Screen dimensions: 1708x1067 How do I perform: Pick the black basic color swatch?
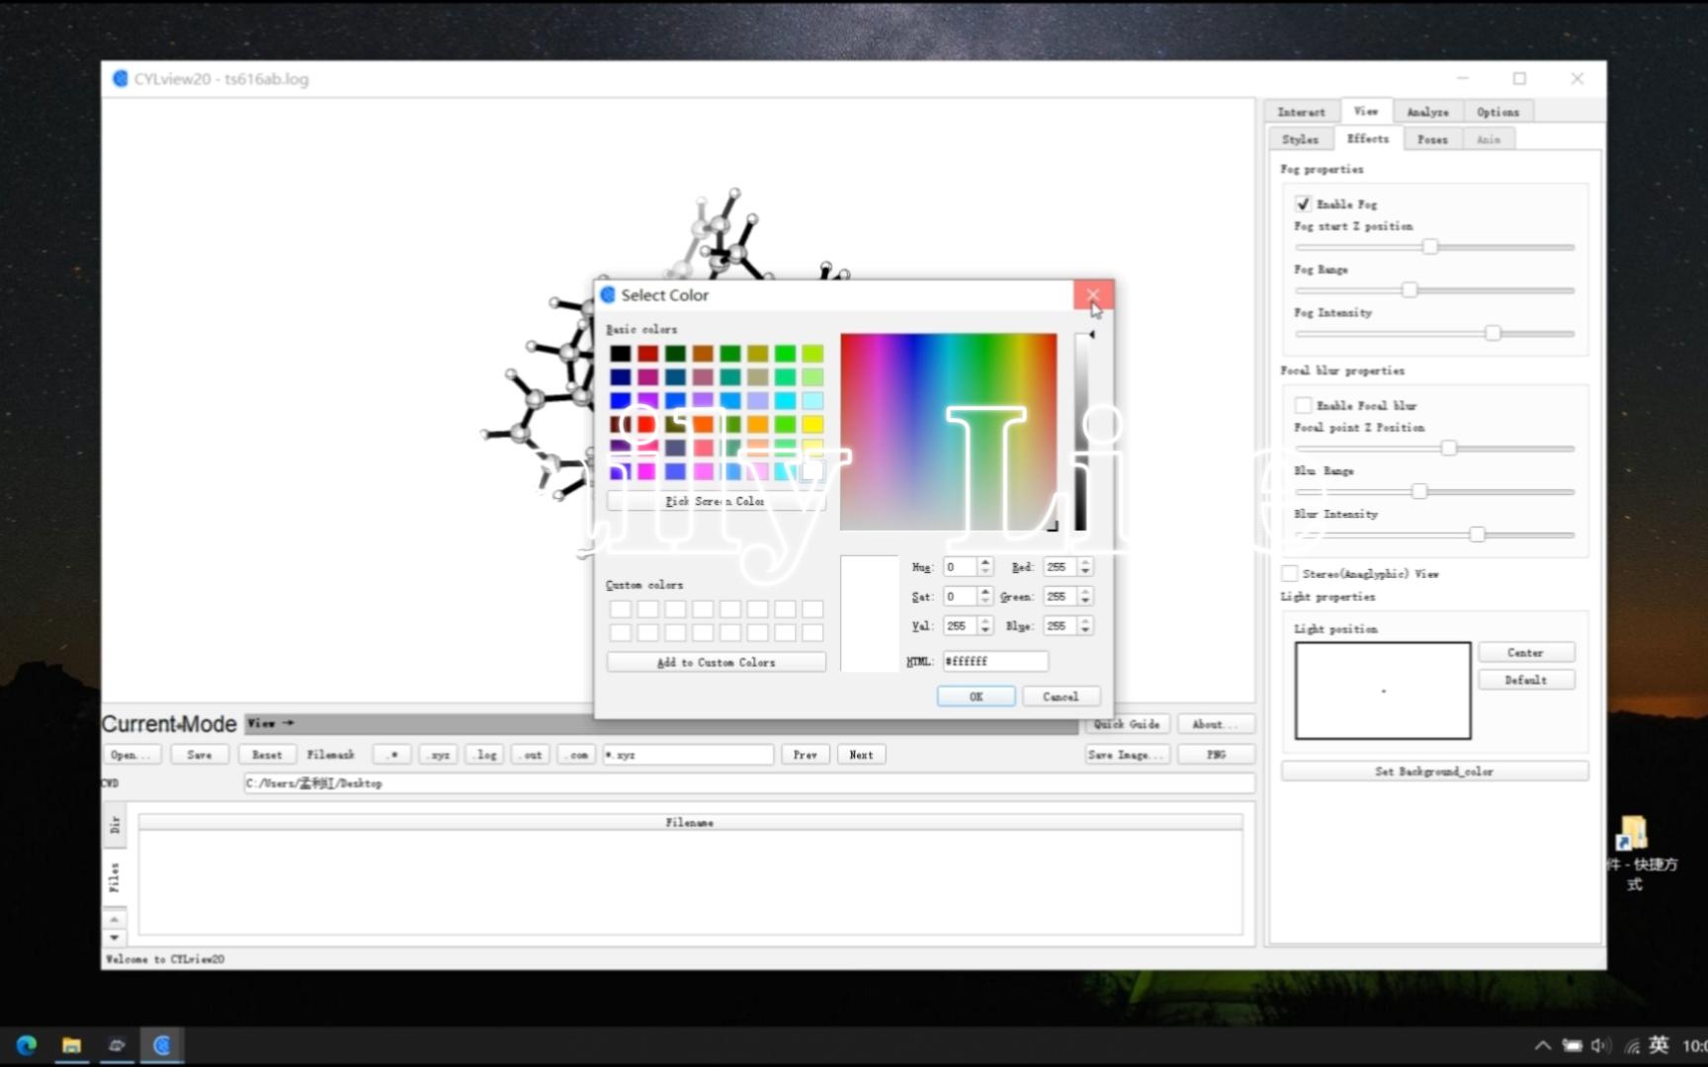click(x=620, y=353)
